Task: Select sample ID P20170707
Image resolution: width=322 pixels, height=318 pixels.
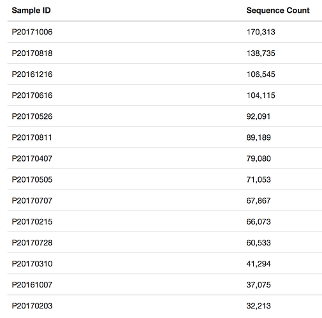Action: click(x=32, y=200)
